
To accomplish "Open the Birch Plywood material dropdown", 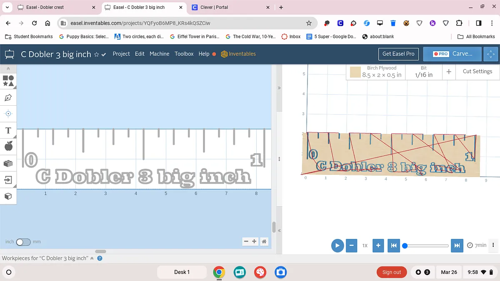I will coord(376,72).
